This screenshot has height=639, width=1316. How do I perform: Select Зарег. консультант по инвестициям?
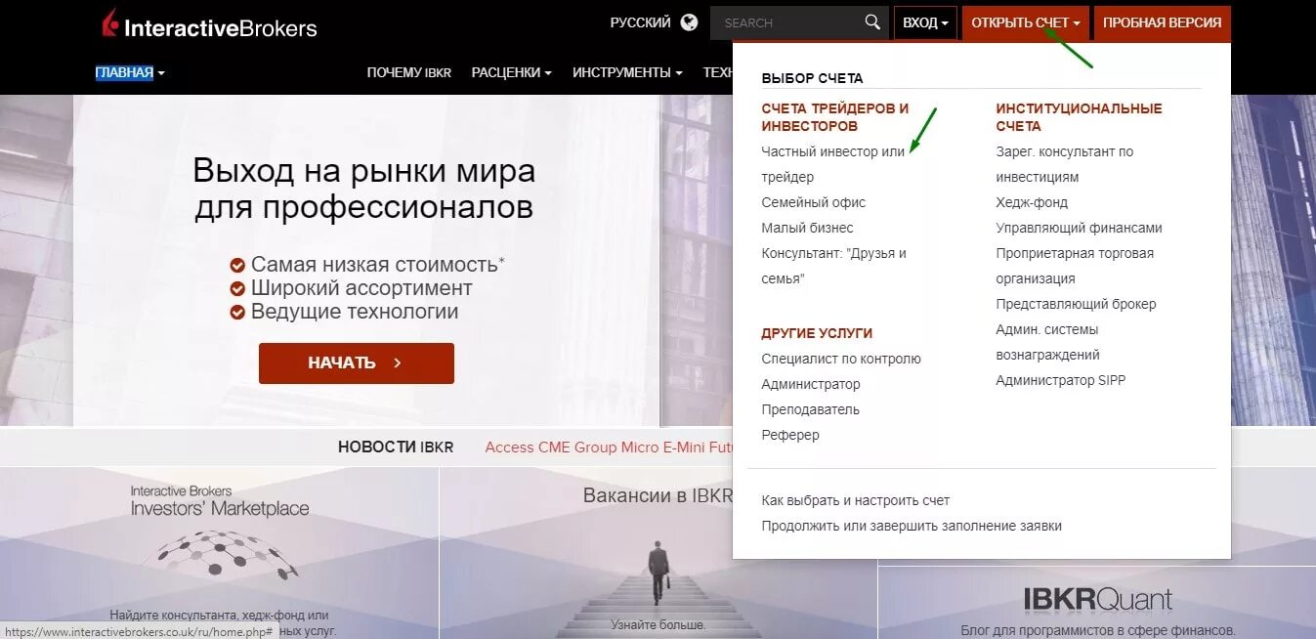(x=1065, y=164)
